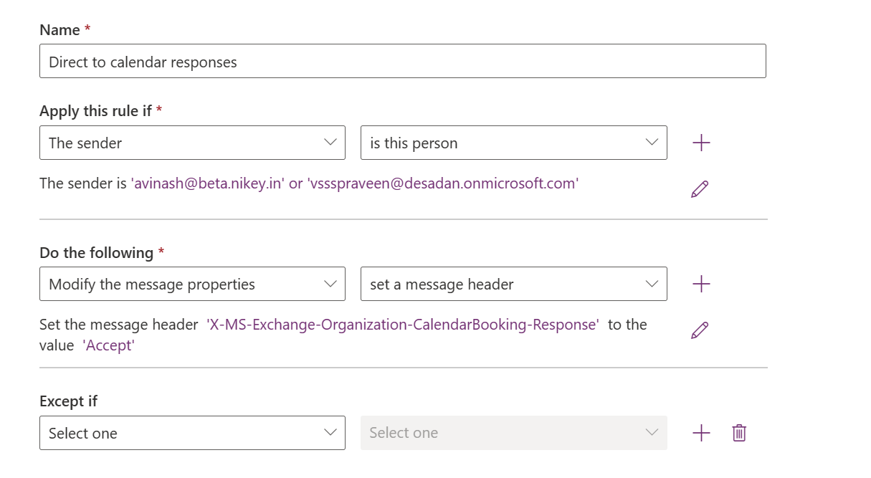The width and height of the screenshot is (871, 478).
Task: Click the rule Name text field
Action: point(402,62)
